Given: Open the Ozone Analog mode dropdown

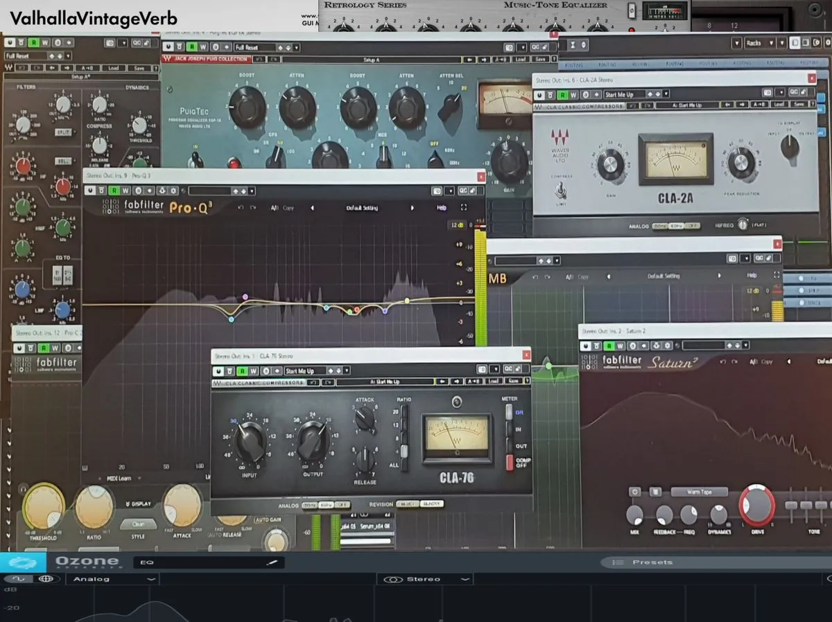Looking at the screenshot, I should [x=111, y=579].
